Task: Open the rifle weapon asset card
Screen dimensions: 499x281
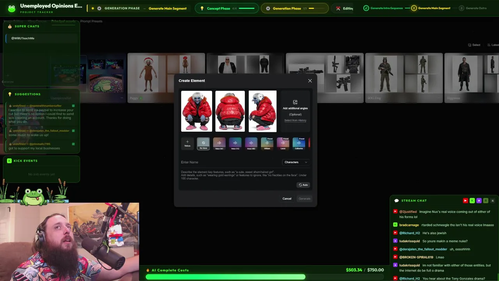Action: click(325, 78)
